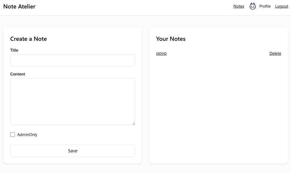Focus the Title input field
This screenshot has height=173, width=291.
tap(72, 60)
